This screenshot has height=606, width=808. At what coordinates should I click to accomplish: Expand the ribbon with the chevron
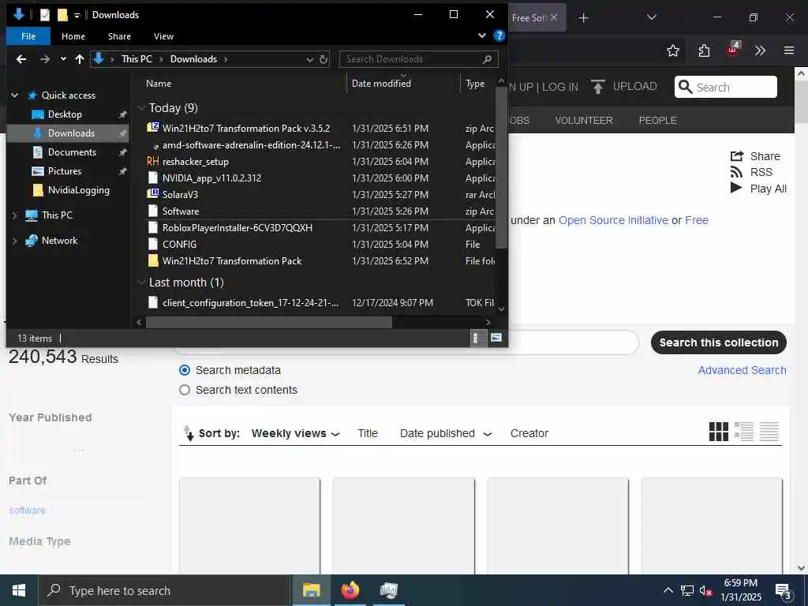click(x=482, y=36)
